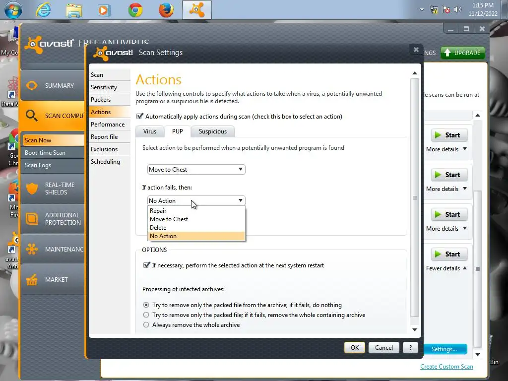Screen dimensions: 508x381
Task: Launch Google Chrome from taskbar
Action: (135, 10)
